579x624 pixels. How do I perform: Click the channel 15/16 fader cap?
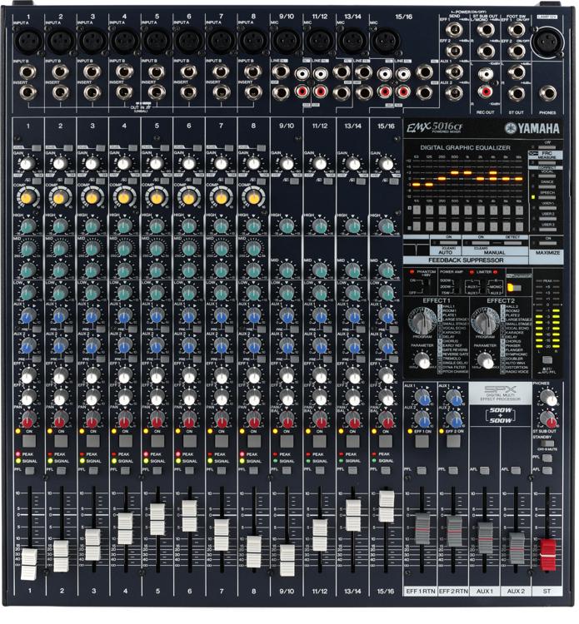click(x=386, y=506)
